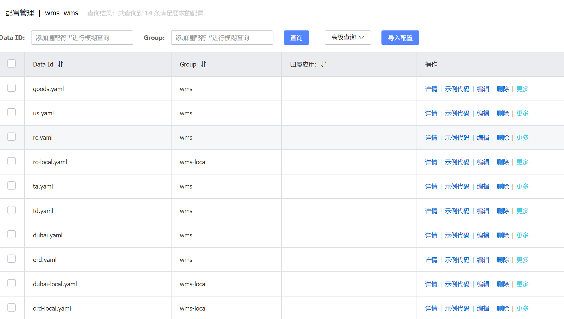Open 更多 menu for us.yaml
The width and height of the screenshot is (564, 319).
tap(523, 113)
